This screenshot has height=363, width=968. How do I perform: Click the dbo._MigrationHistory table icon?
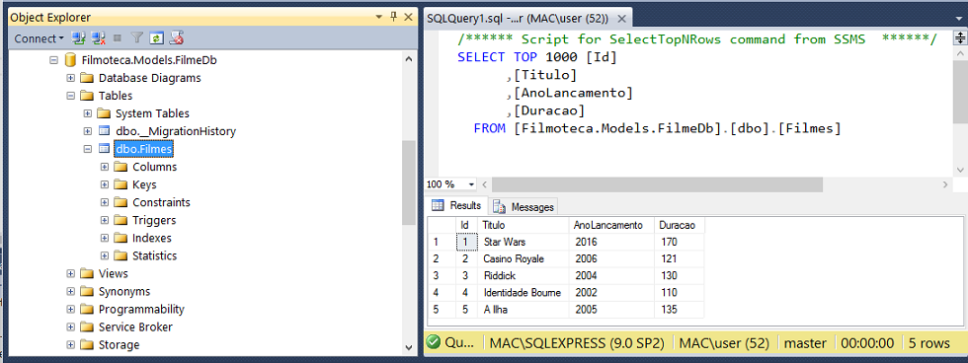pyautogui.click(x=105, y=131)
